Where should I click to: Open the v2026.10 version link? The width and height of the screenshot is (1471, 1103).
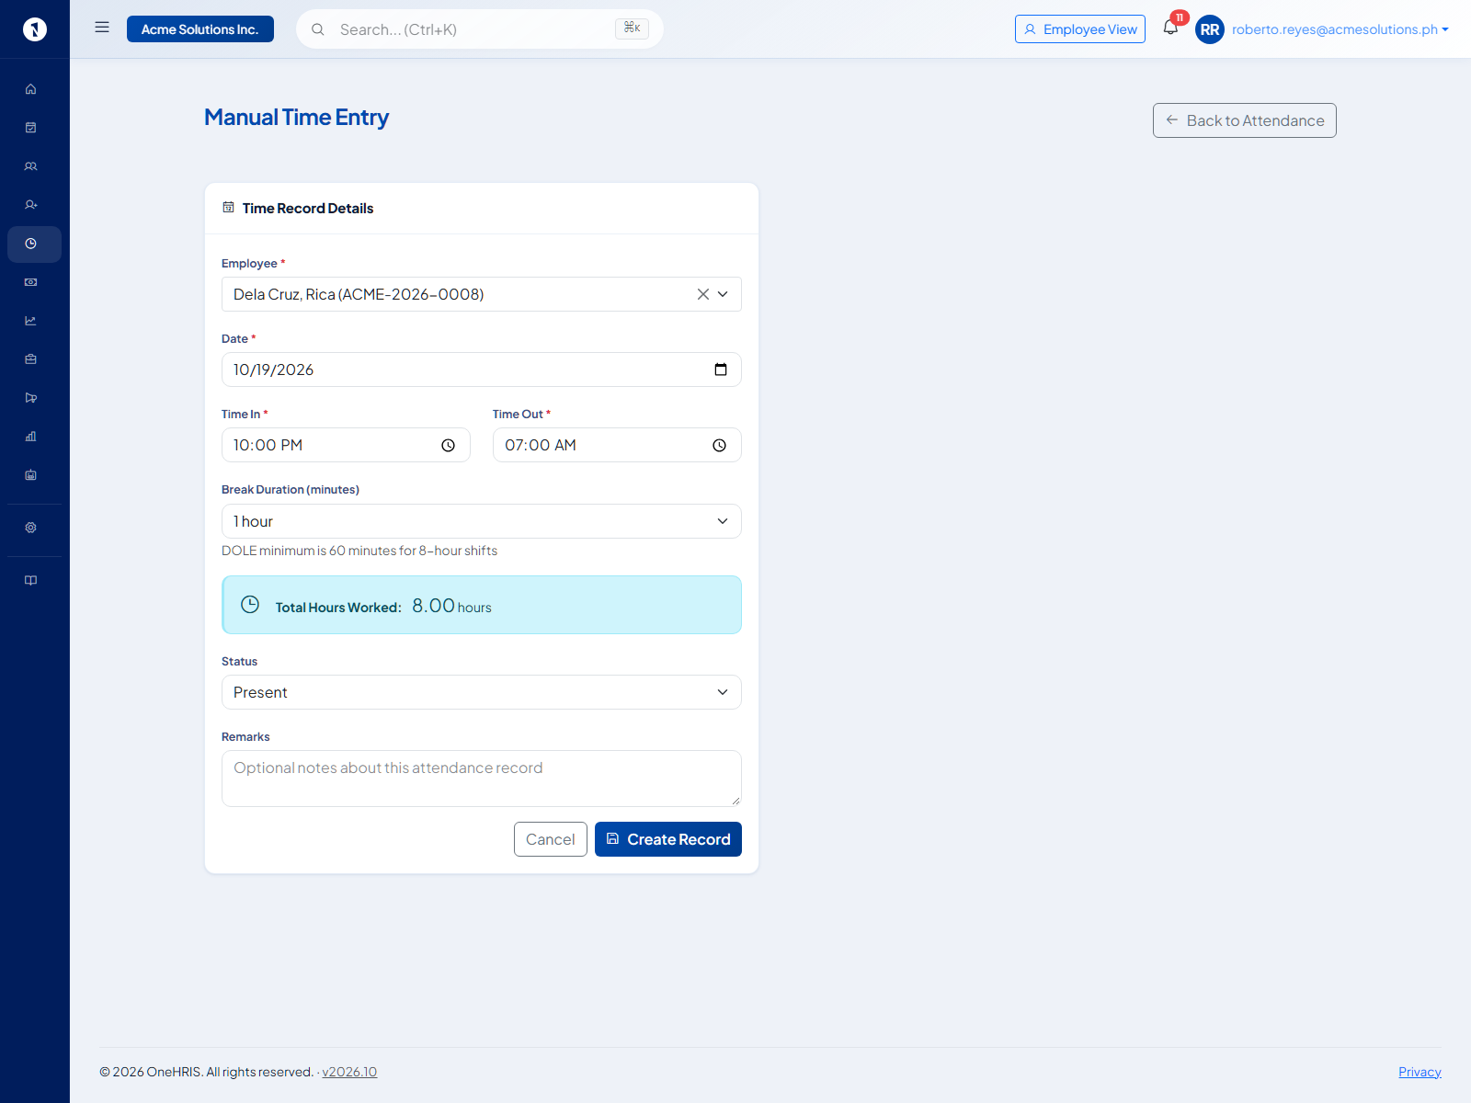click(349, 1072)
